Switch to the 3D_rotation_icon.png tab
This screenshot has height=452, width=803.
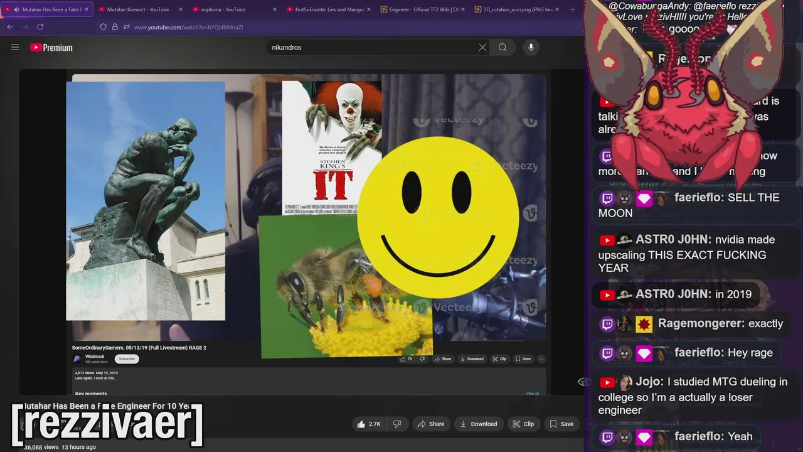pos(517,9)
